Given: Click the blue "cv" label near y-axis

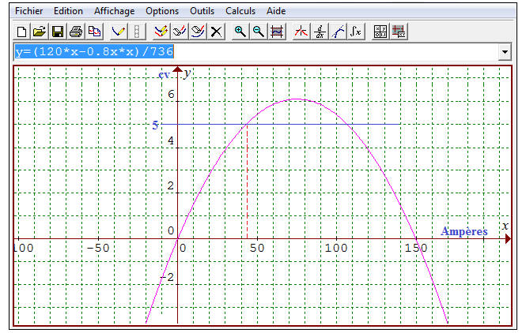Looking at the screenshot, I should [x=164, y=75].
